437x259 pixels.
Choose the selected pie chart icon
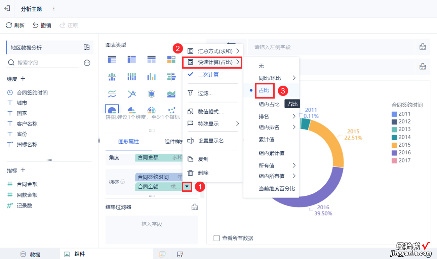[x=112, y=110]
